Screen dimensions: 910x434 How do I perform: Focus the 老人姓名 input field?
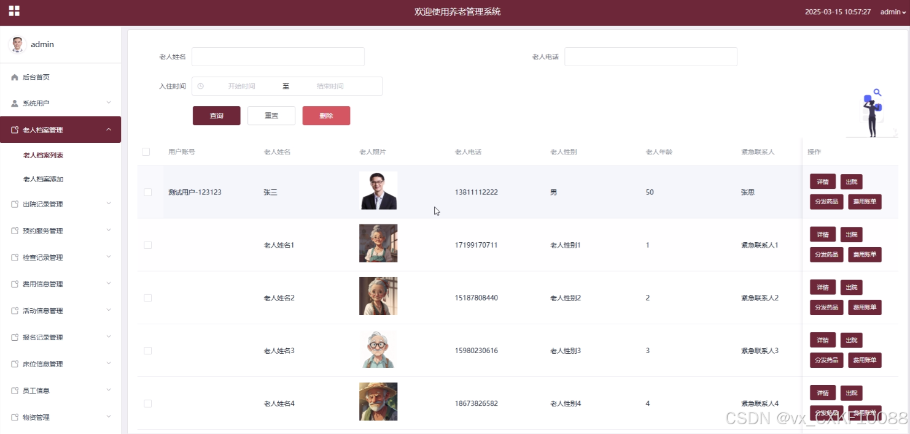coord(278,56)
